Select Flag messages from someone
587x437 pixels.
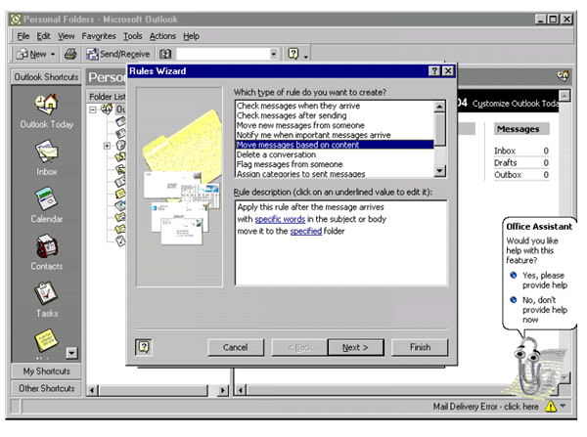[335, 164]
